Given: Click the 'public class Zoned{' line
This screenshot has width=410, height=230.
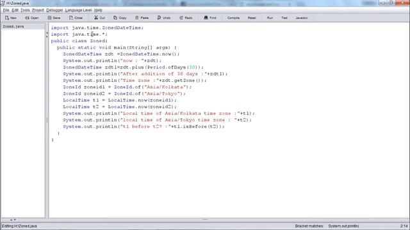Looking at the screenshot, I should click(x=79, y=41).
